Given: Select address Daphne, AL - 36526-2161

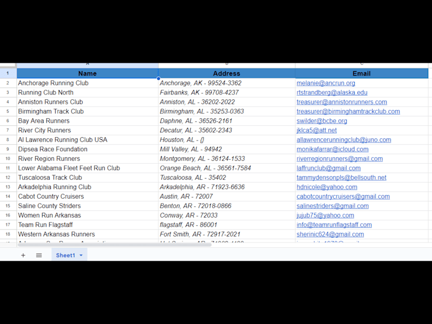Looking at the screenshot, I should 226,121.
